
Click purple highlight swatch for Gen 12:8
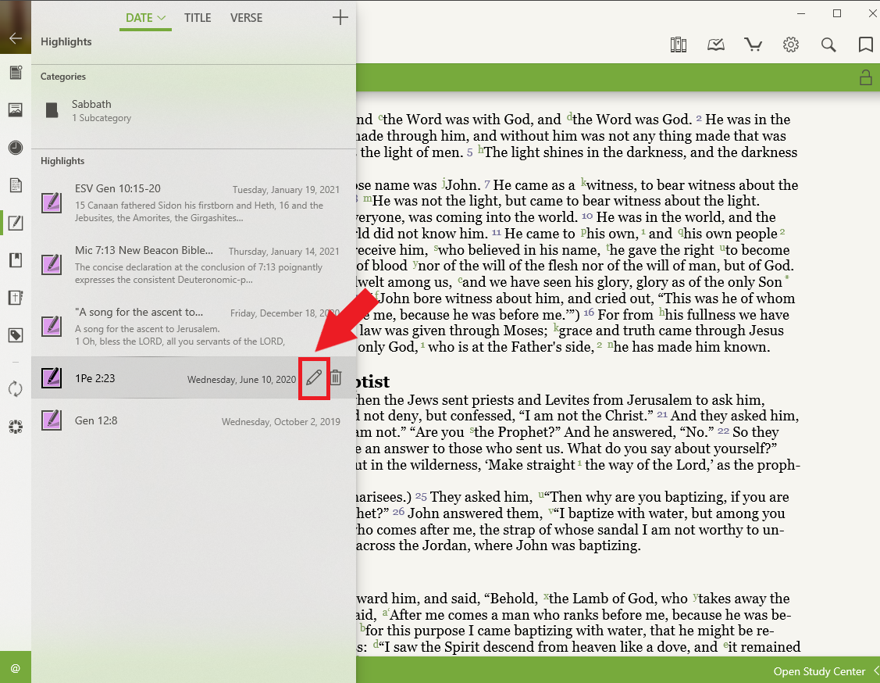[x=52, y=420]
